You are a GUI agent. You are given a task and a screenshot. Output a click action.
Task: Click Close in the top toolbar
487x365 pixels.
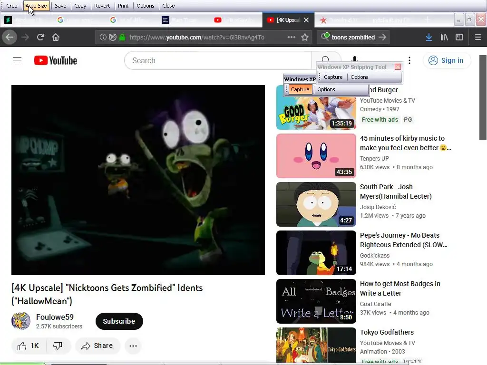(168, 6)
